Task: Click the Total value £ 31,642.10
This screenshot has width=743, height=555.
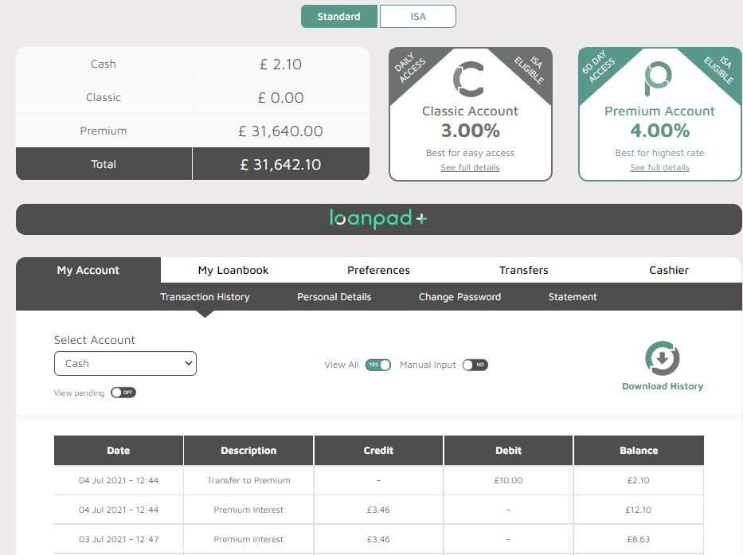Action: pyautogui.click(x=280, y=165)
